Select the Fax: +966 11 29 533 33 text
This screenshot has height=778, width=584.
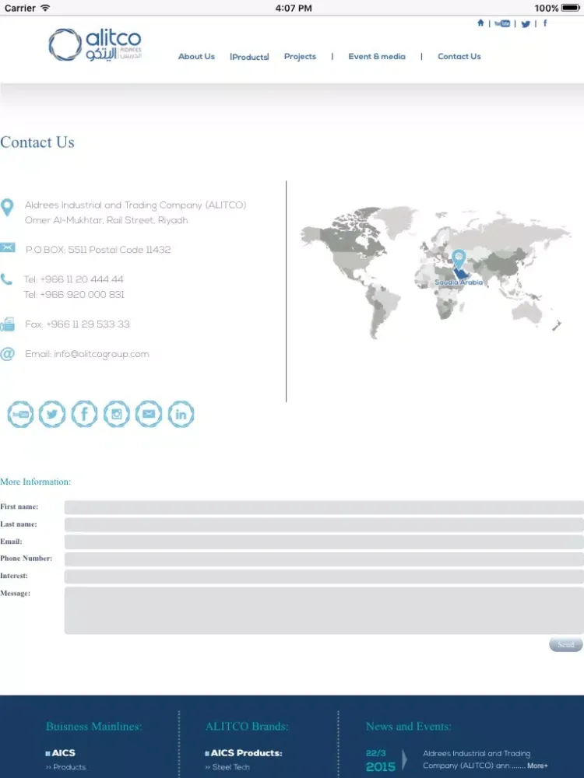[x=77, y=324]
